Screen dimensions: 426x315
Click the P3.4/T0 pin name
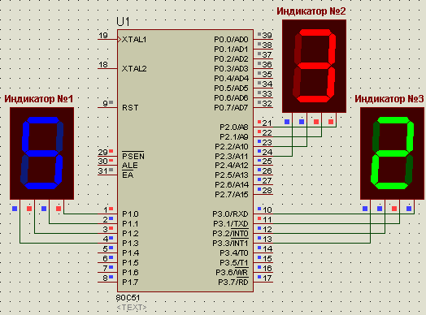pyautogui.click(x=234, y=253)
